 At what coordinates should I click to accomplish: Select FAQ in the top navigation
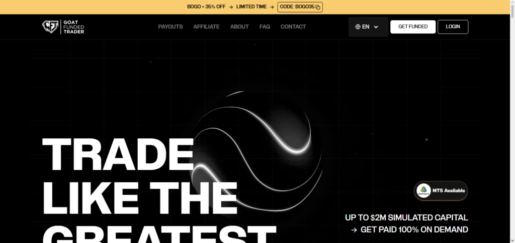(x=265, y=27)
